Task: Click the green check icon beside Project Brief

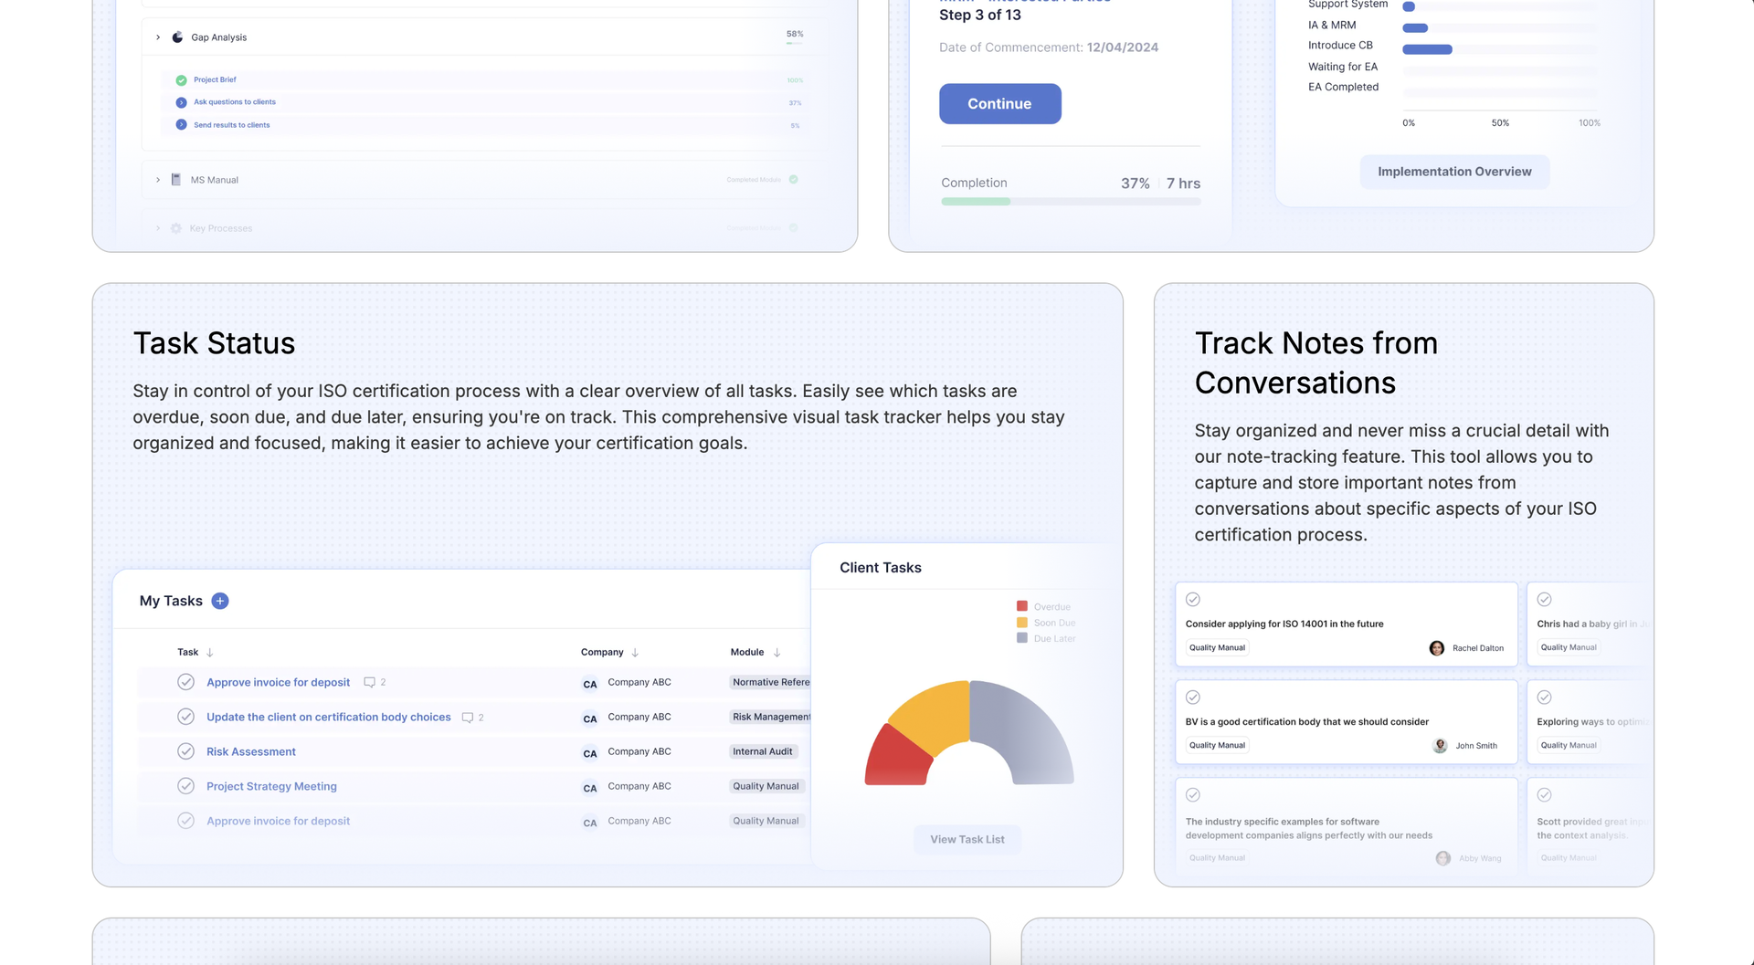Action: [181, 80]
